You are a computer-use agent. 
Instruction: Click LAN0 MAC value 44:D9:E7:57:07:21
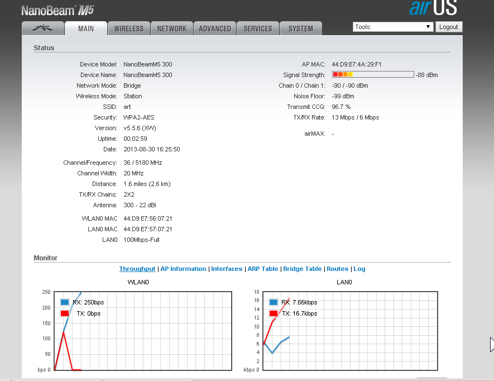tap(148, 229)
